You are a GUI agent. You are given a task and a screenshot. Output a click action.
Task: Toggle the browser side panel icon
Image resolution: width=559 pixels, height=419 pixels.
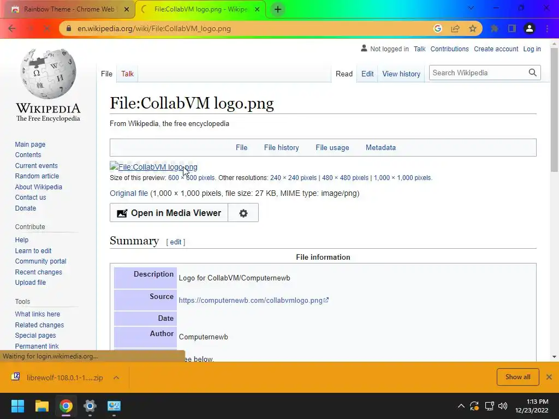(x=512, y=28)
